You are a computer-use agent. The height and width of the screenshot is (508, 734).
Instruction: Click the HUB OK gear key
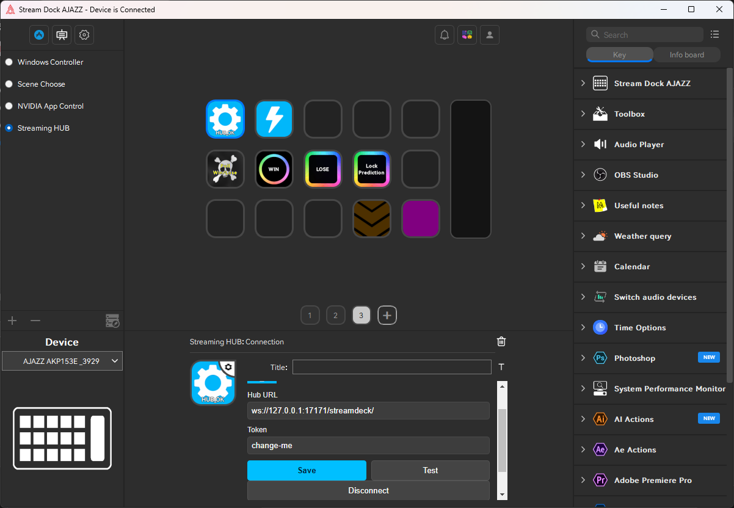[x=225, y=119]
